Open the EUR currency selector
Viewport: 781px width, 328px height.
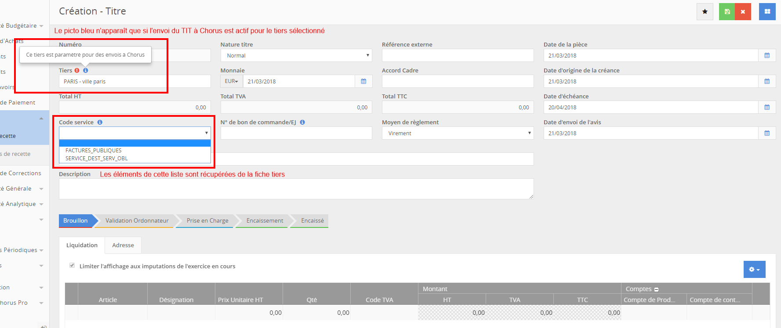231,82
